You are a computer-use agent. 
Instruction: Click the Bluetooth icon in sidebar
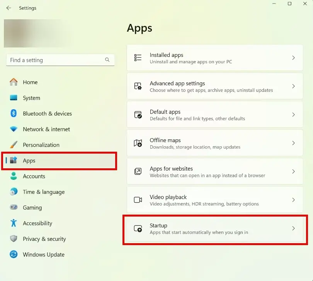tap(14, 113)
